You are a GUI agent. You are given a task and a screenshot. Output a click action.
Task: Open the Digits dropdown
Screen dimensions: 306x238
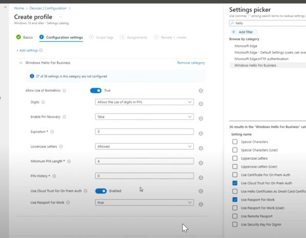145,102
